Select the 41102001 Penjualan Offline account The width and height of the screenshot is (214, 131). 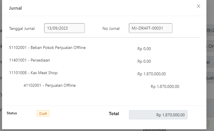50,85
